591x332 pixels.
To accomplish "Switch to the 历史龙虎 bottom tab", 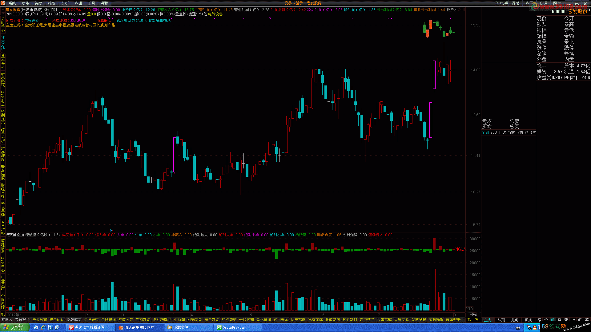I will pyautogui.click(x=298, y=320).
